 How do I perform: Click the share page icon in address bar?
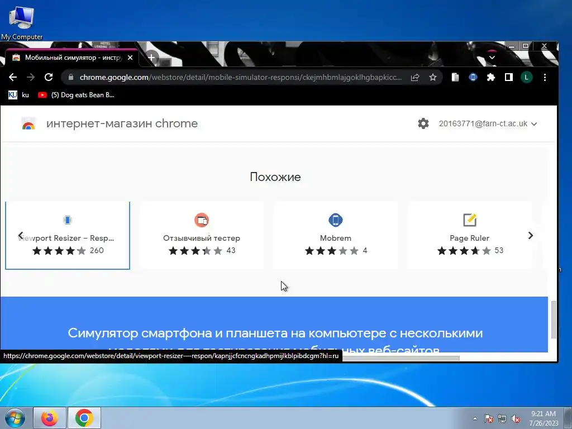click(x=415, y=77)
